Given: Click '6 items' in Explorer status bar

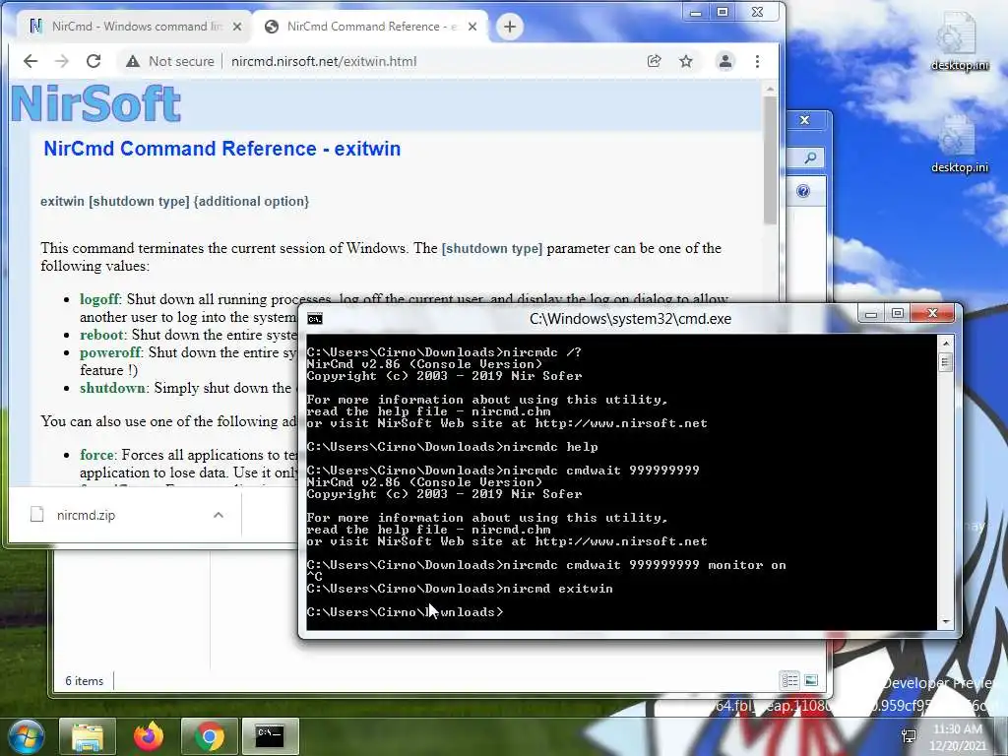Looking at the screenshot, I should tap(85, 681).
